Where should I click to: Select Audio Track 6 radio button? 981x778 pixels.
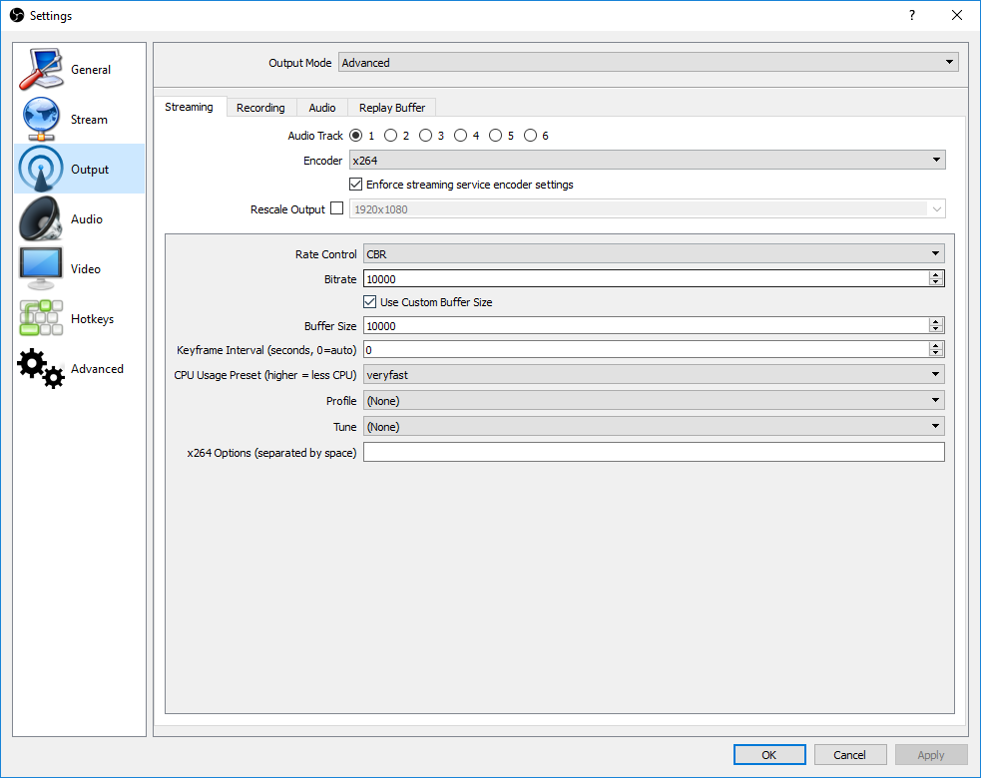tap(531, 135)
